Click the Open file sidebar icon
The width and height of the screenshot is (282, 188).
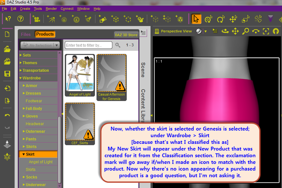(x=7, y=49)
